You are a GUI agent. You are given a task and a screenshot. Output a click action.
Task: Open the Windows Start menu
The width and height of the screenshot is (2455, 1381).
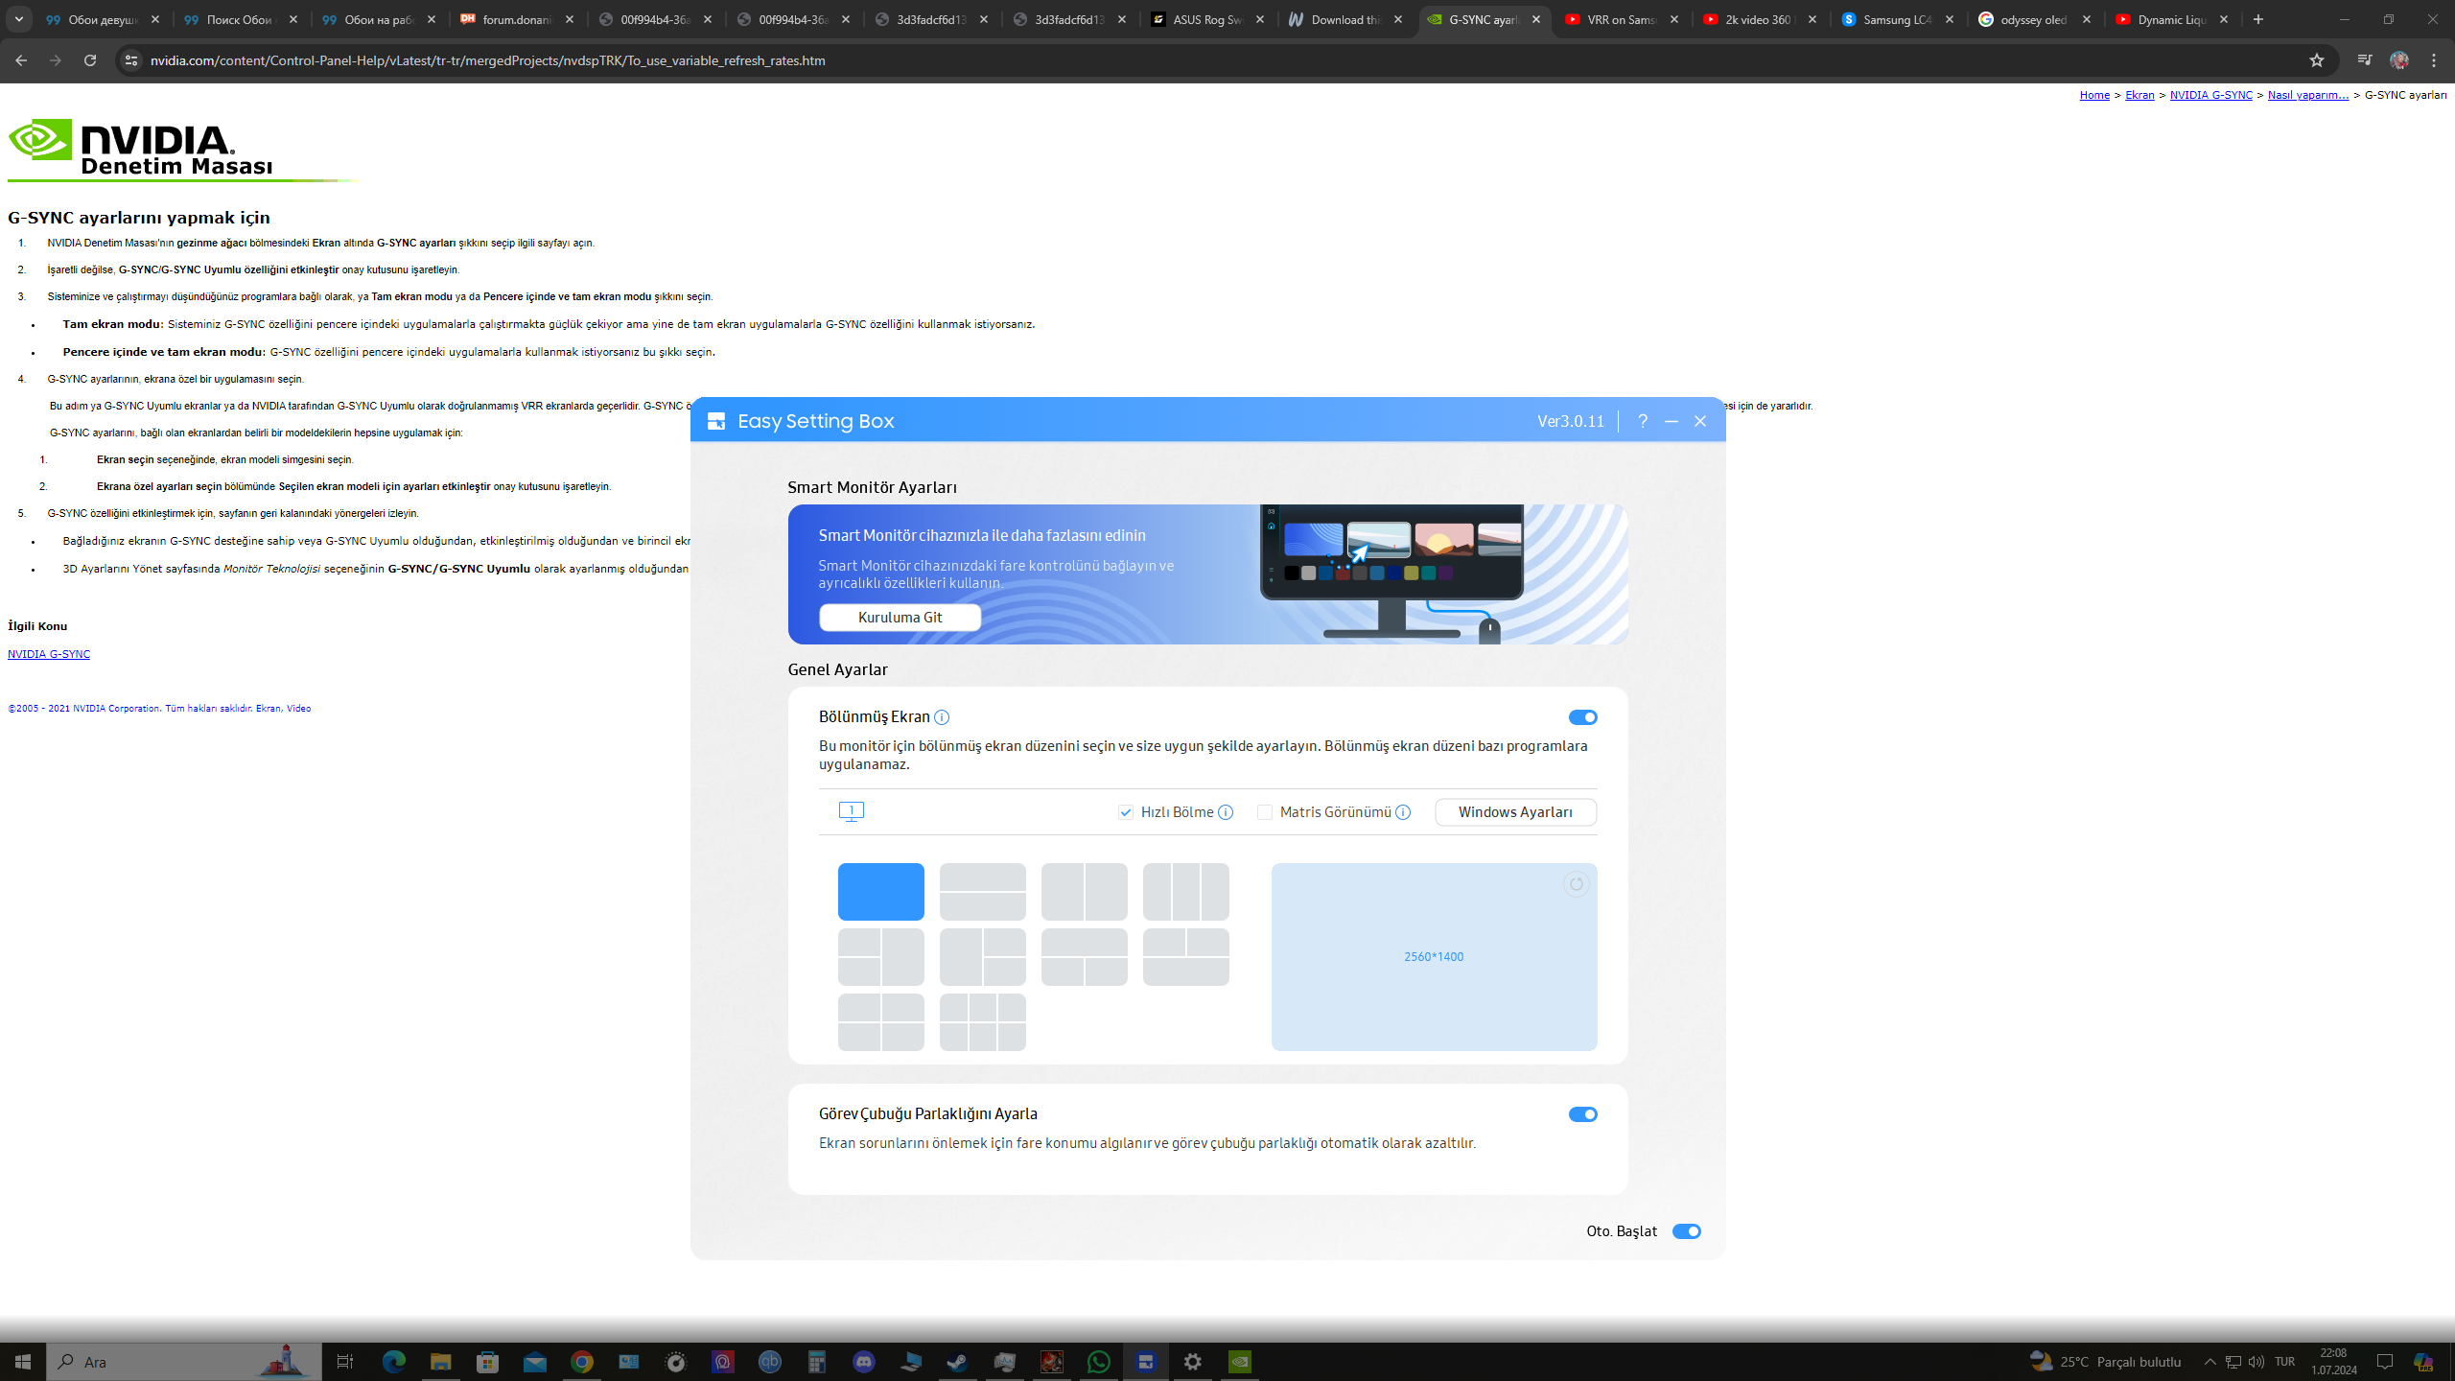[x=23, y=1362]
